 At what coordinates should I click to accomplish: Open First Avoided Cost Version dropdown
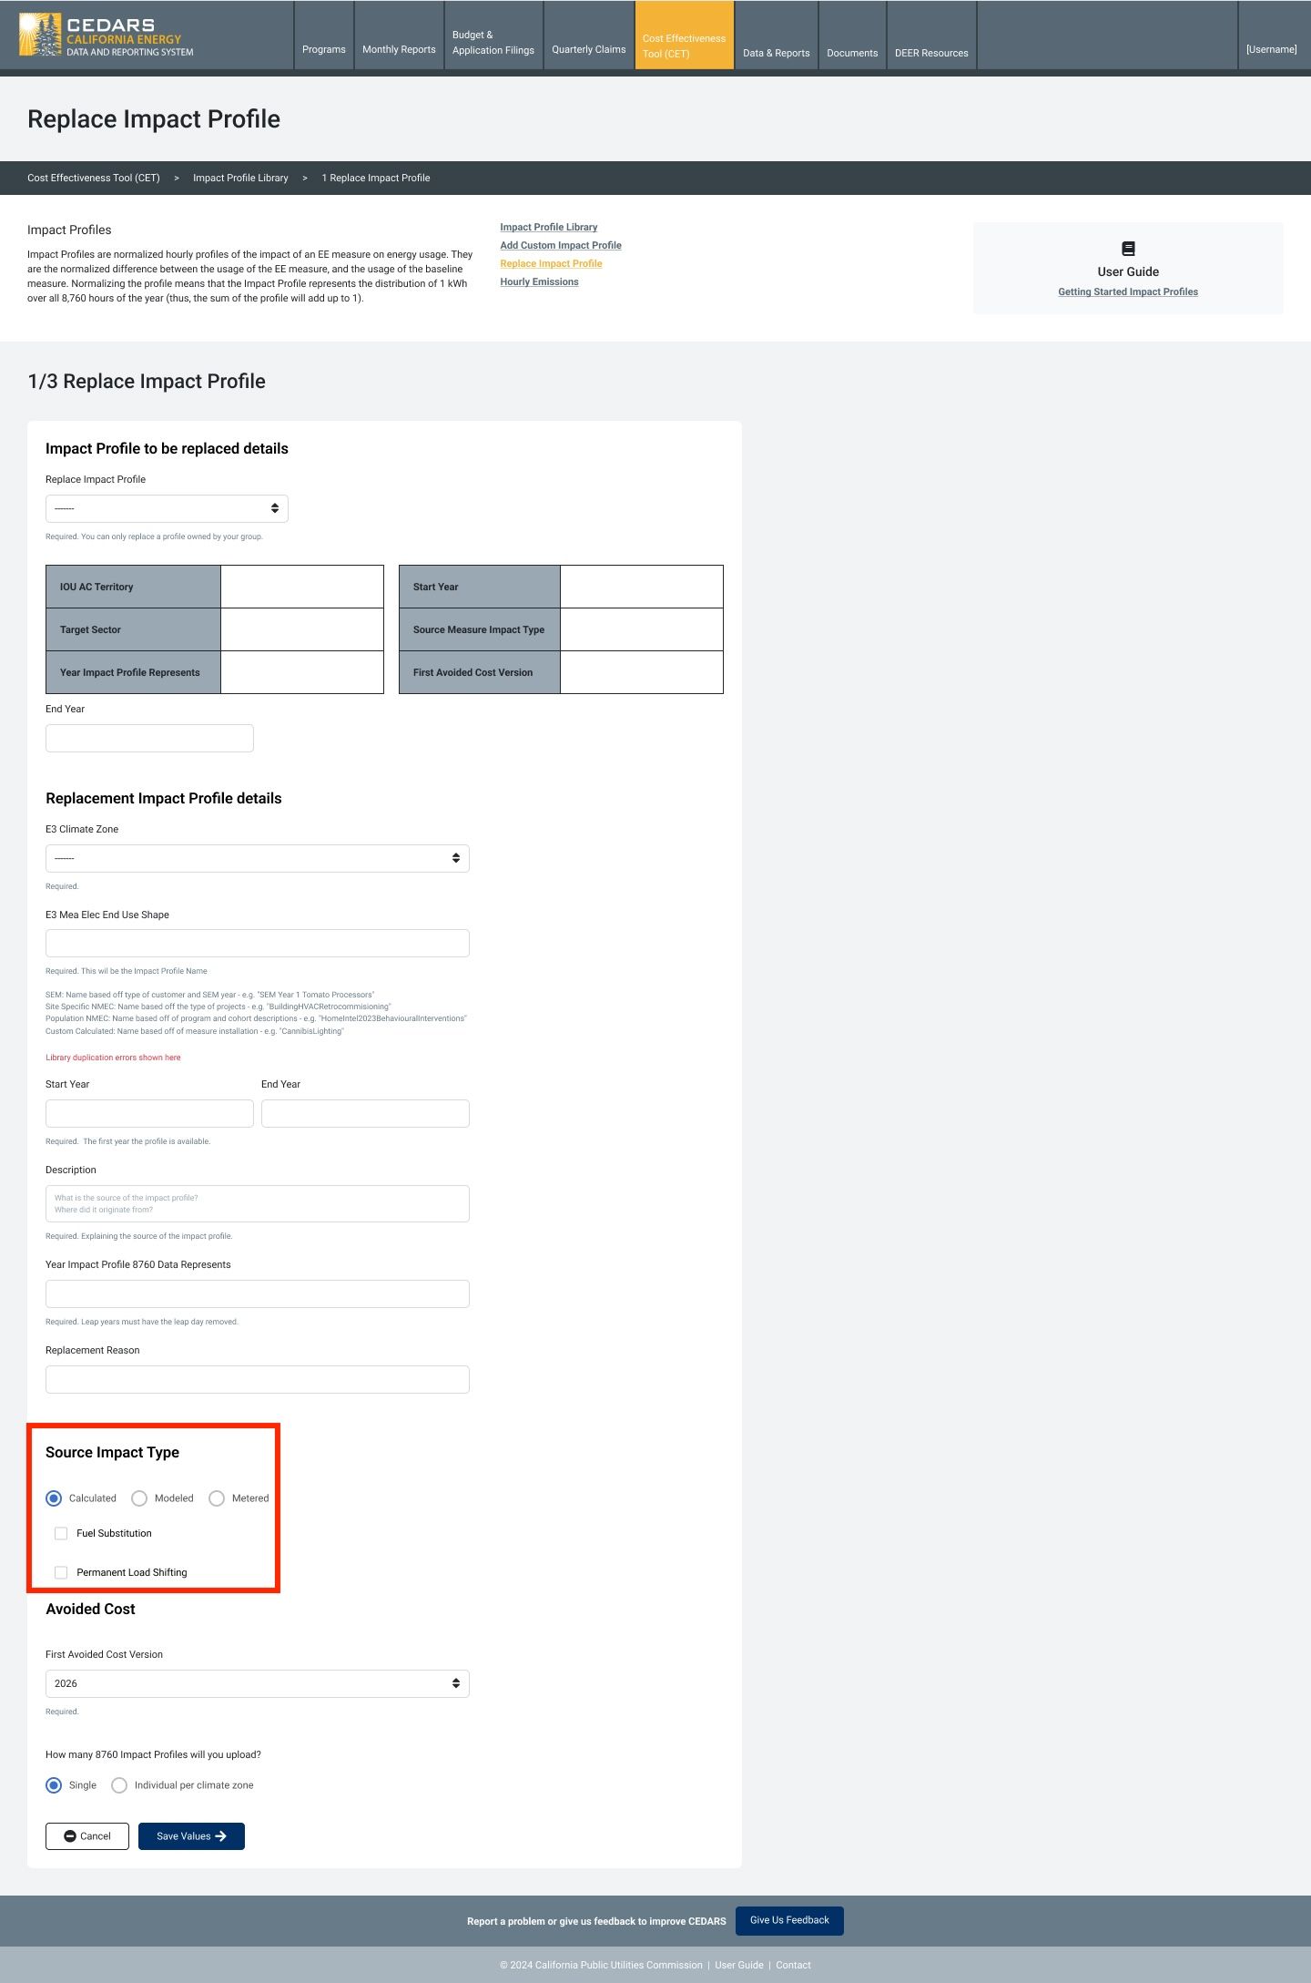[x=258, y=1683]
